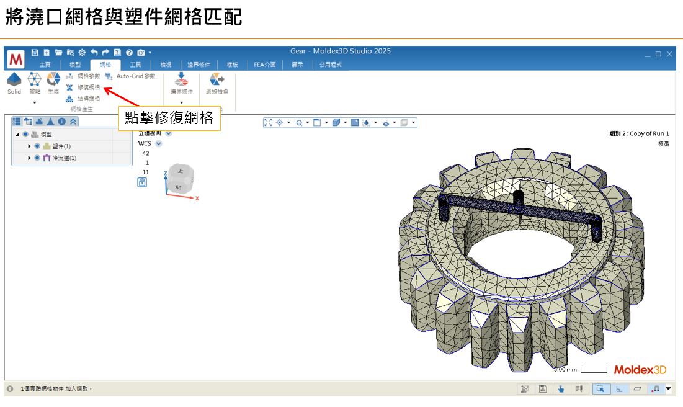The height and width of the screenshot is (407, 683).
Task: Click the 邊界條件 boundary condition button
Action: (181, 84)
